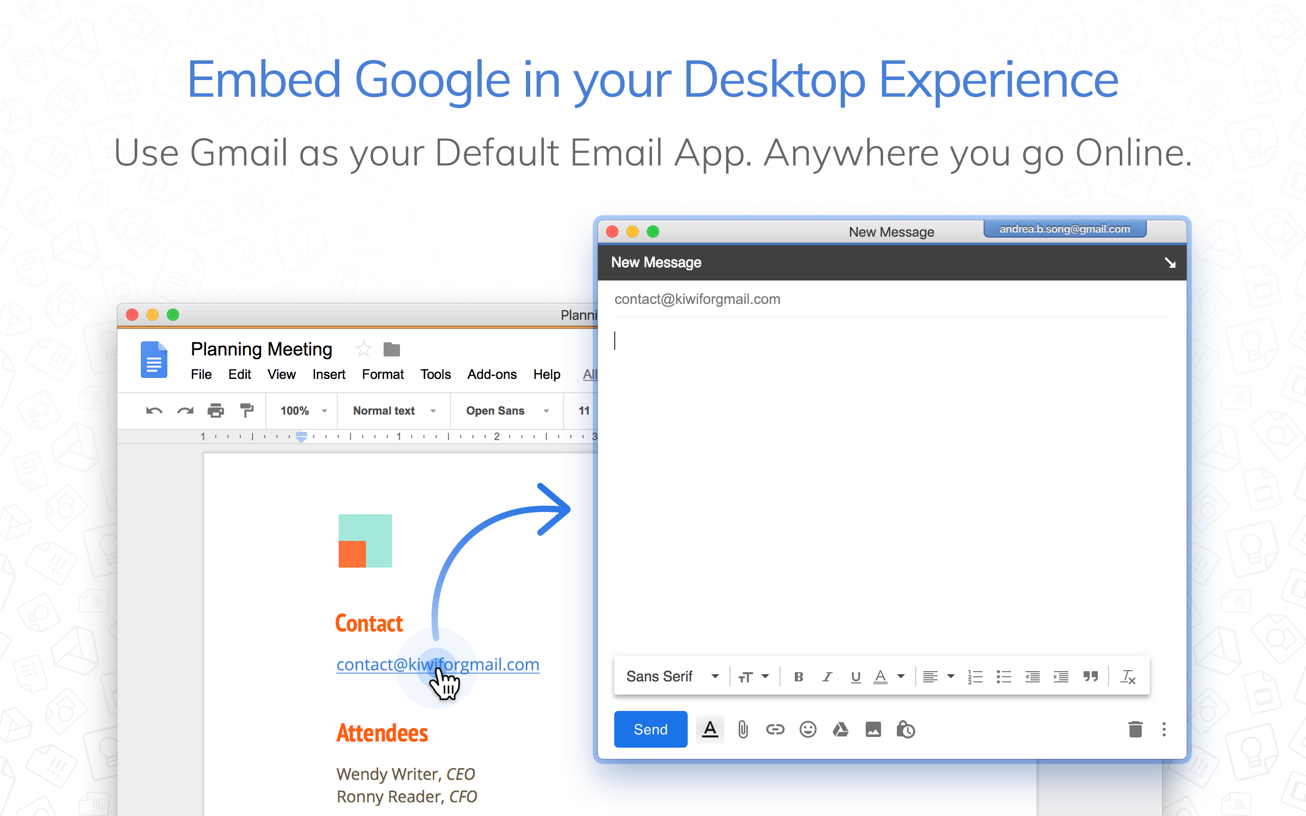Toggle the formatting options A button

(710, 730)
